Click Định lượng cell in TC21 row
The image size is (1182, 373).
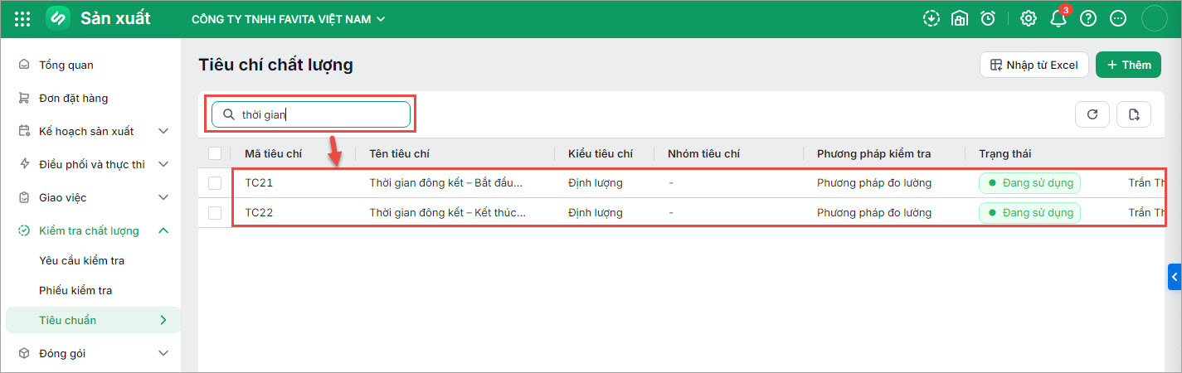coord(596,182)
